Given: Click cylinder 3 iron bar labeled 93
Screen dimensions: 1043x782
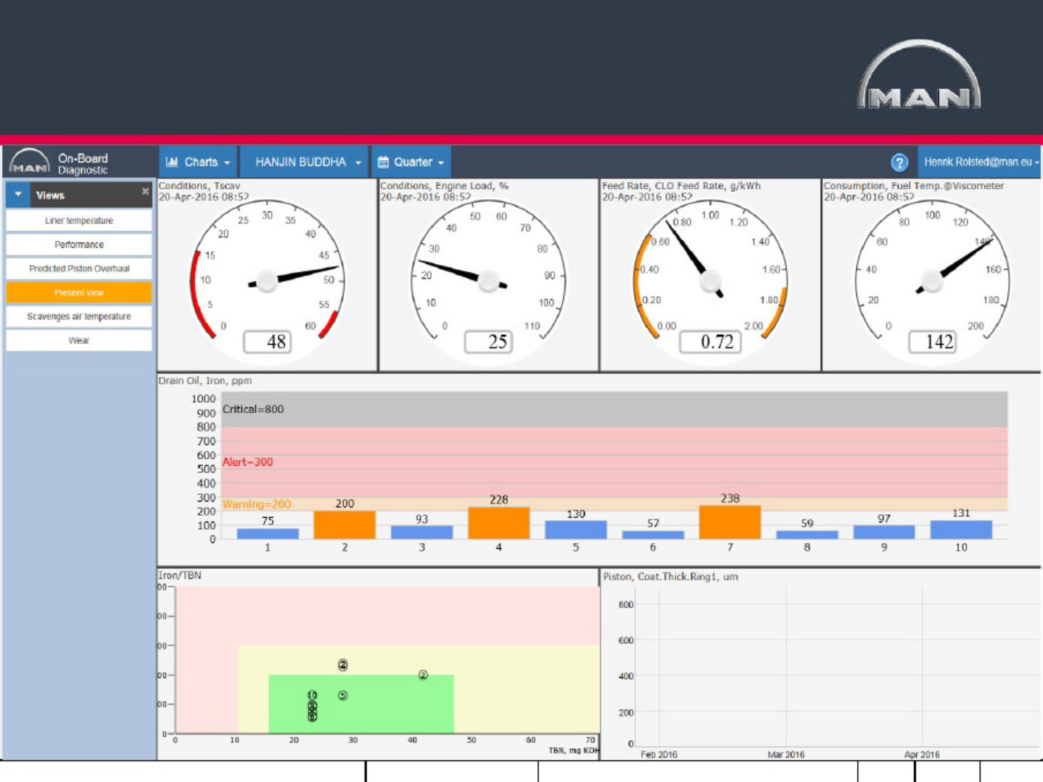Looking at the screenshot, I should (421, 533).
